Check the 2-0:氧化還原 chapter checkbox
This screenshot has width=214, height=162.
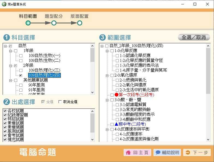(x=112, y=75)
